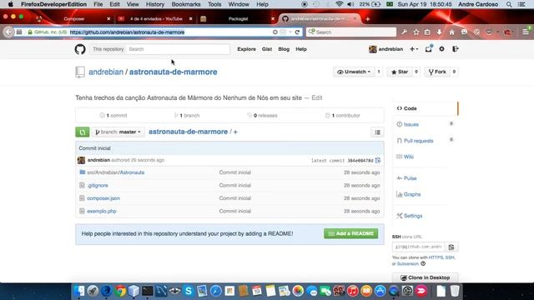Click the smiley feedback toolbar icon
This screenshot has height=300, width=534.
(464, 32)
